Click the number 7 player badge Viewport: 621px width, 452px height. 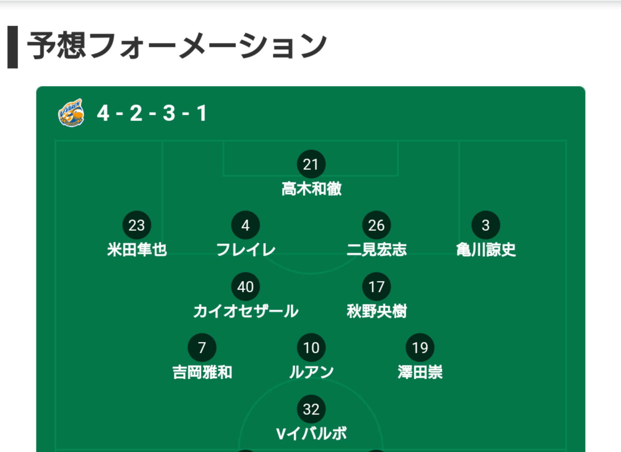click(202, 348)
